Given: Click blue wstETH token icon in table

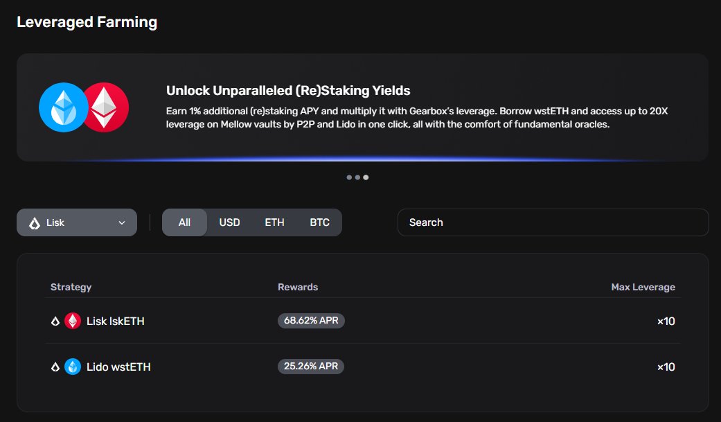Looking at the screenshot, I should pos(73,367).
